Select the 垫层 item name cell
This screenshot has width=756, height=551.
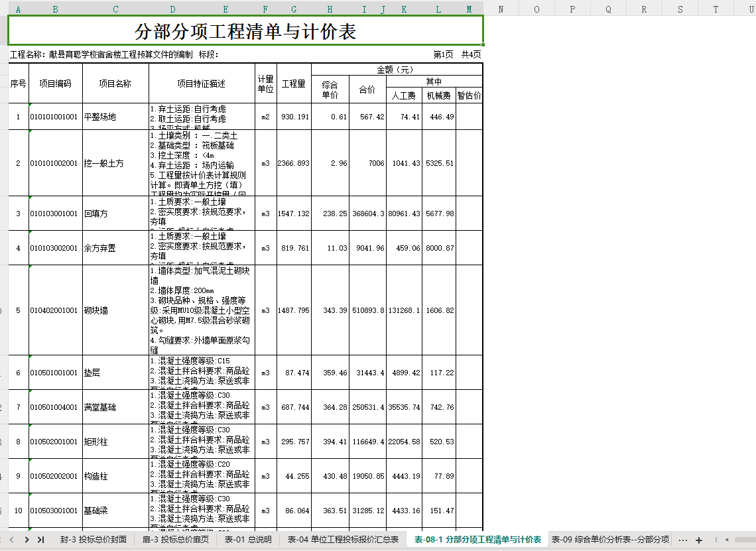tap(115, 373)
